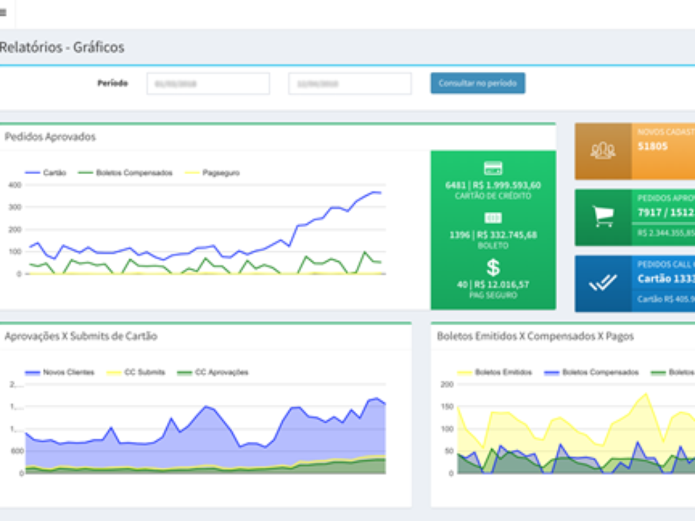Click the shopping cart icon on green card
Screen dimensions: 695x521
click(x=602, y=217)
